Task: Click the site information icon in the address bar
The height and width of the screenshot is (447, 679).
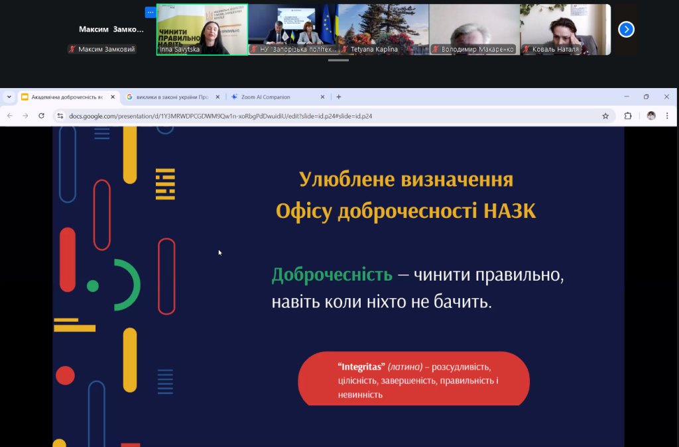Action: (60, 115)
